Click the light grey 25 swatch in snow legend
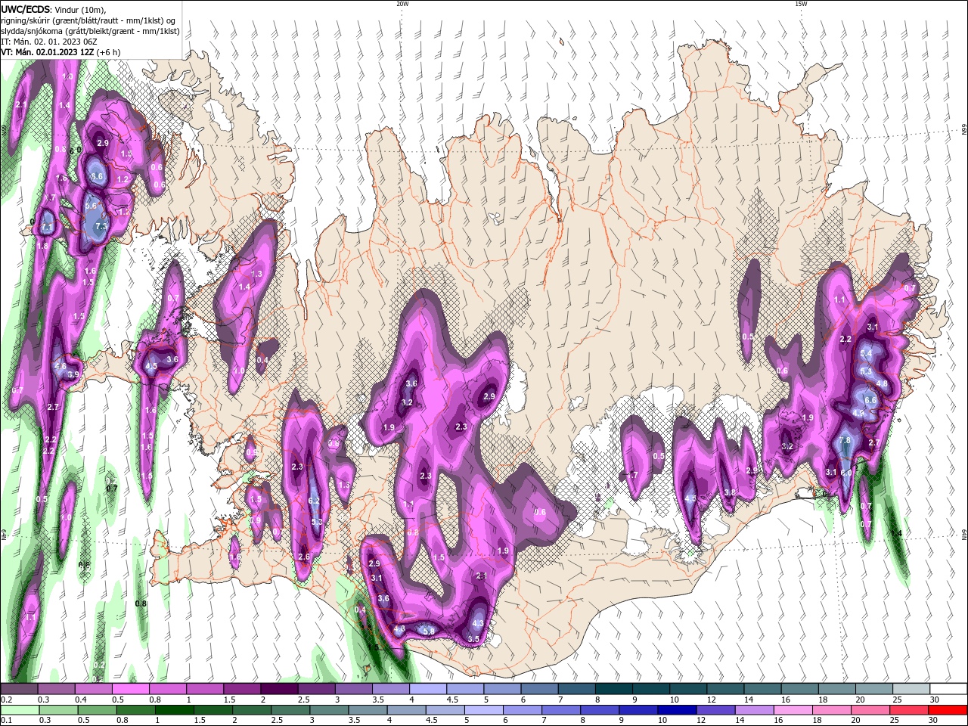Image resolution: width=968 pixels, height=726 pixels. pos(911,689)
